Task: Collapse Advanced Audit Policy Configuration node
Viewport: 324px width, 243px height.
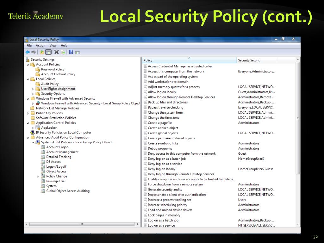Action: pyautogui.click(x=28, y=138)
